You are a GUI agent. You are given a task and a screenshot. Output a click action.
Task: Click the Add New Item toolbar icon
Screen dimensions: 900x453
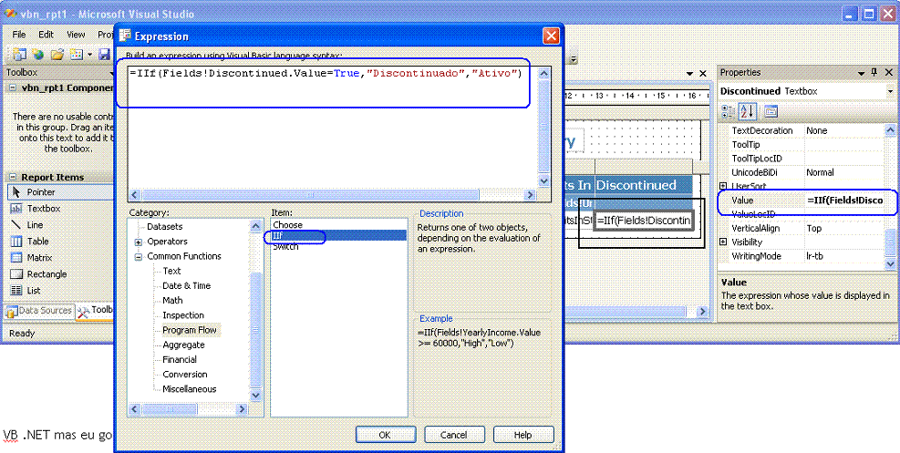[19, 55]
